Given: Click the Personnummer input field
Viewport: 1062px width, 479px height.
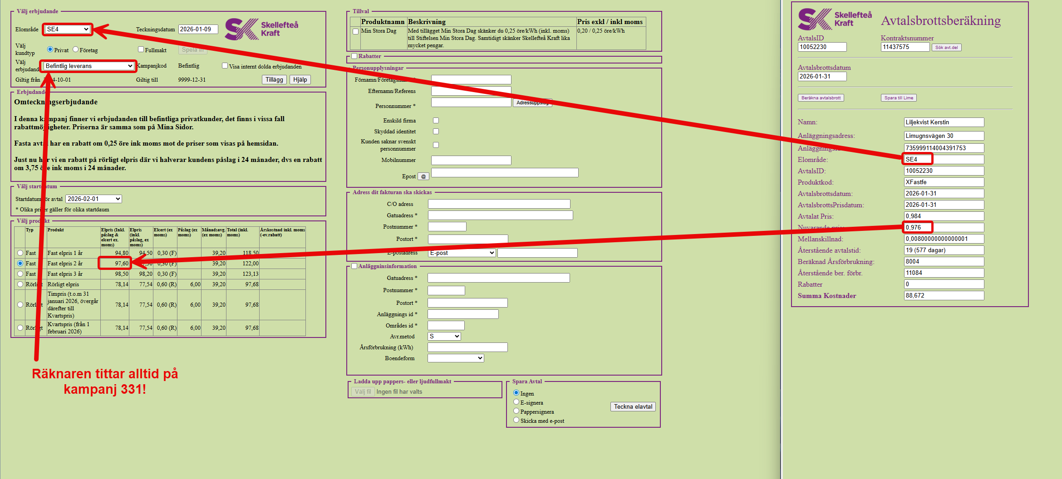Looking at the screenshot, I should (x=471, y=103).
